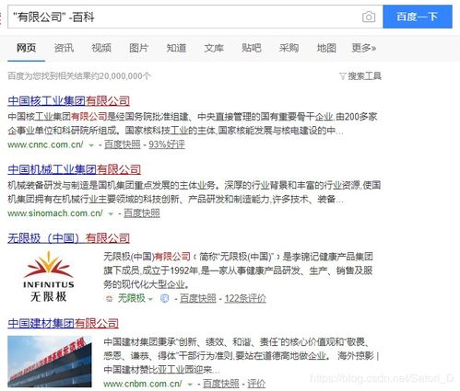Switch to the 资讯 tab
The height and width of the screenshot is (391, 460).
64,48
